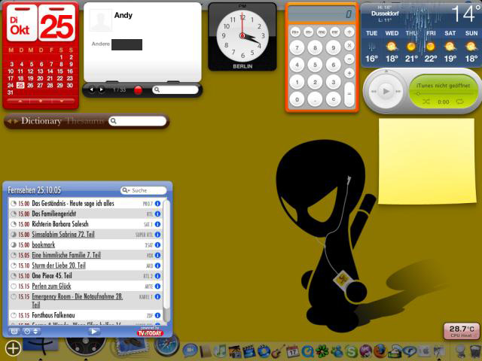The image size is (482, 361).
Task: Show info for Das Familiengericht
Action: (157, 214)
